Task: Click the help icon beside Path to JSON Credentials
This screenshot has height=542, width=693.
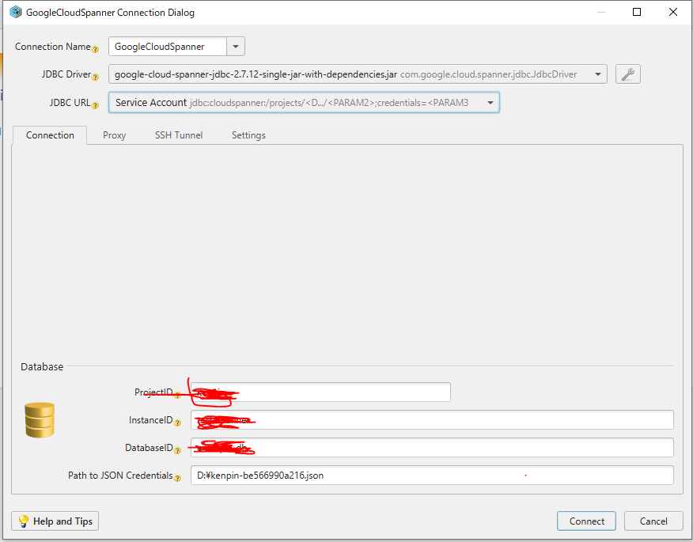Action: tap(178, 479)
